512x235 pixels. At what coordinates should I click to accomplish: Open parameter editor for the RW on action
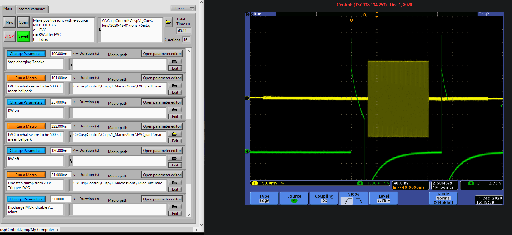pos(162,102)
